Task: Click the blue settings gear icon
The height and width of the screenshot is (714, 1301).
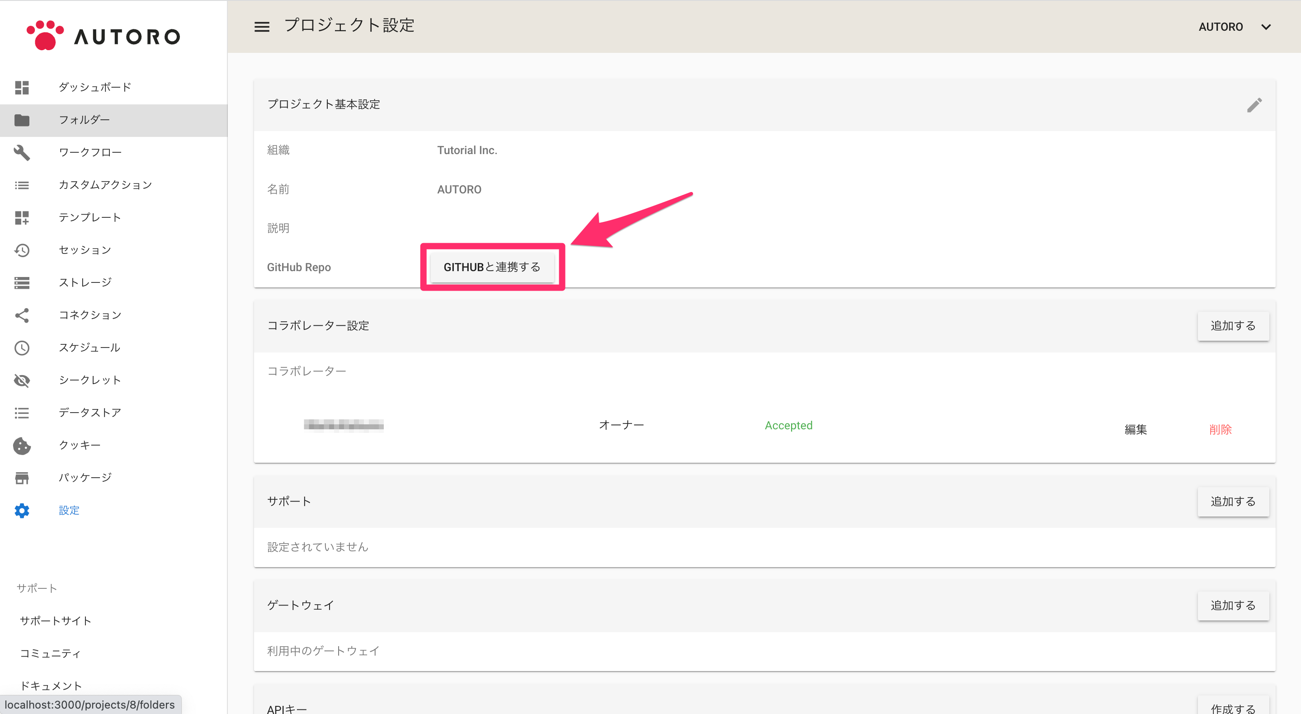Action: 22,511
